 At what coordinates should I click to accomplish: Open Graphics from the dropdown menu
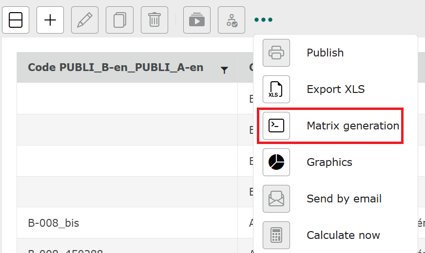pyautogui.click(x=329, y=162)
